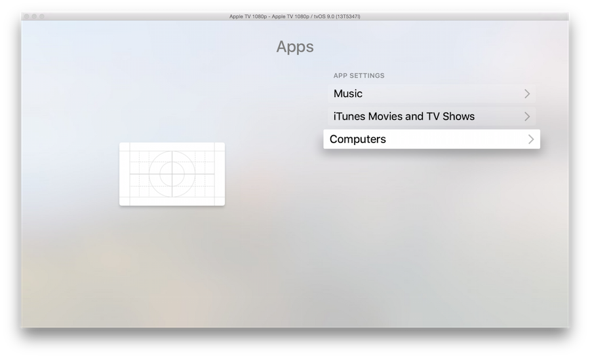Open the Music app settings
This screenshot has width=590, height=358.
[431, 94]
